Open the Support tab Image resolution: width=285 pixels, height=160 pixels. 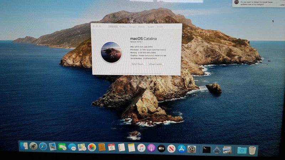pos(151,27)
